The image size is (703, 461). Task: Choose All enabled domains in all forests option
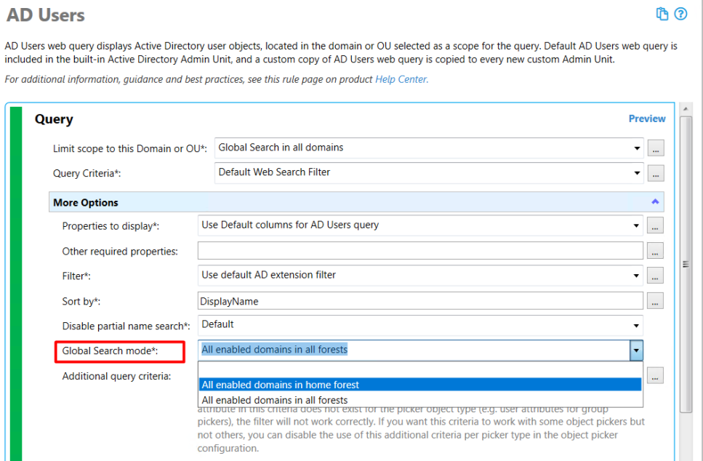[420, 400]
